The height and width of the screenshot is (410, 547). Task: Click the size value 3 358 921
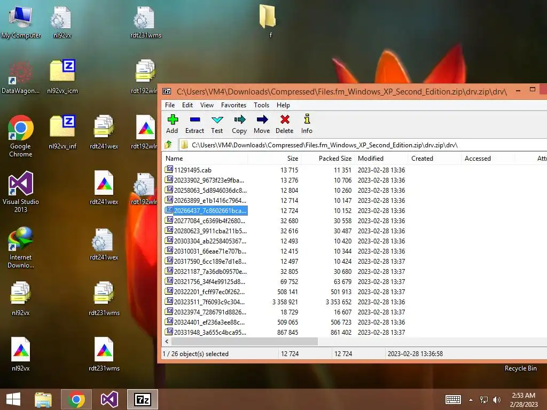pos(285,302)
